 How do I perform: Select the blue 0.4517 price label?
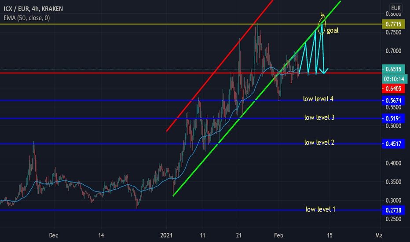393,143
